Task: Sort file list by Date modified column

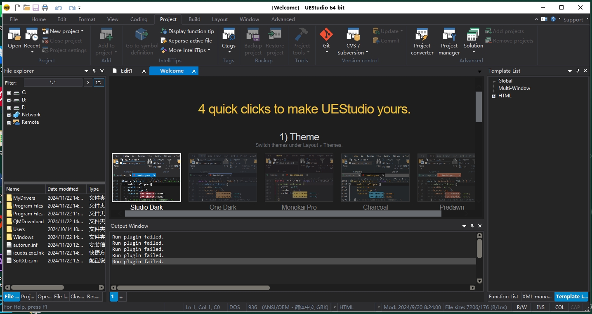Action: [x=66, y=189]
